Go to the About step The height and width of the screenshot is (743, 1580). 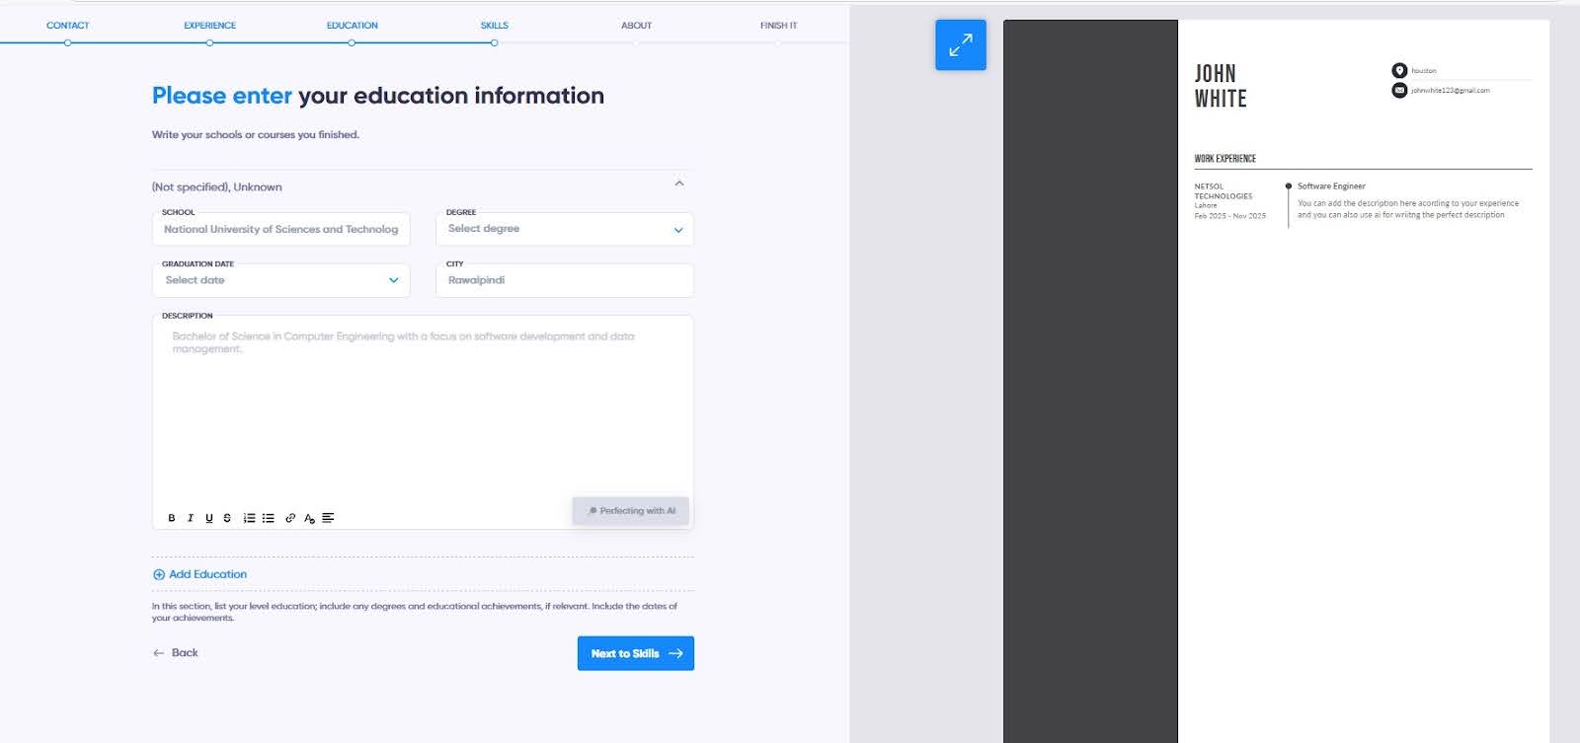637,26
